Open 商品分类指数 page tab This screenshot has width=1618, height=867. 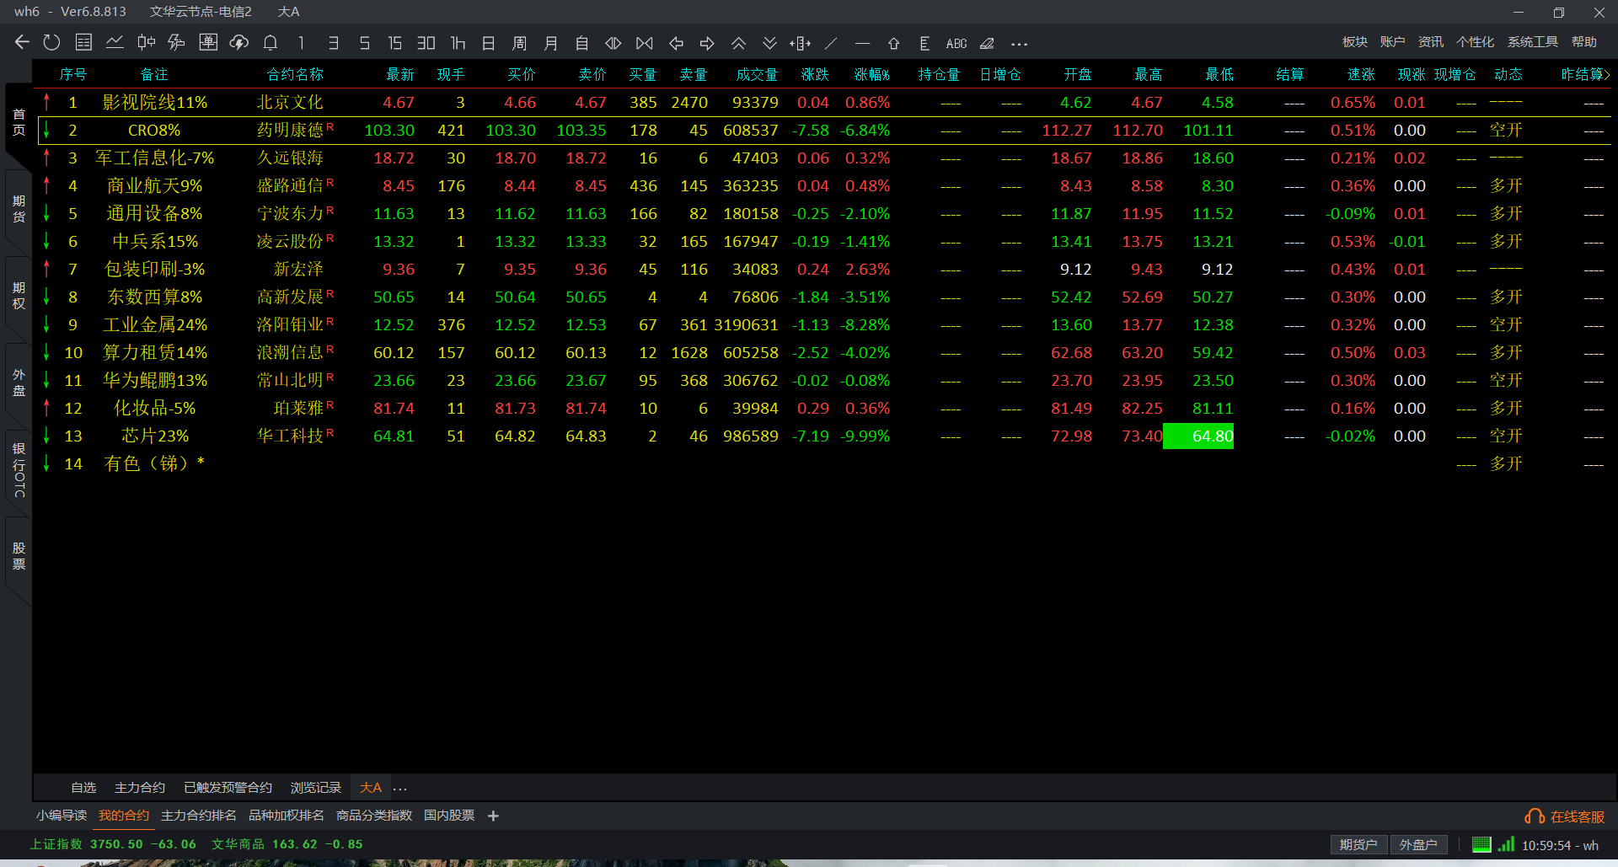pos(374,816)
